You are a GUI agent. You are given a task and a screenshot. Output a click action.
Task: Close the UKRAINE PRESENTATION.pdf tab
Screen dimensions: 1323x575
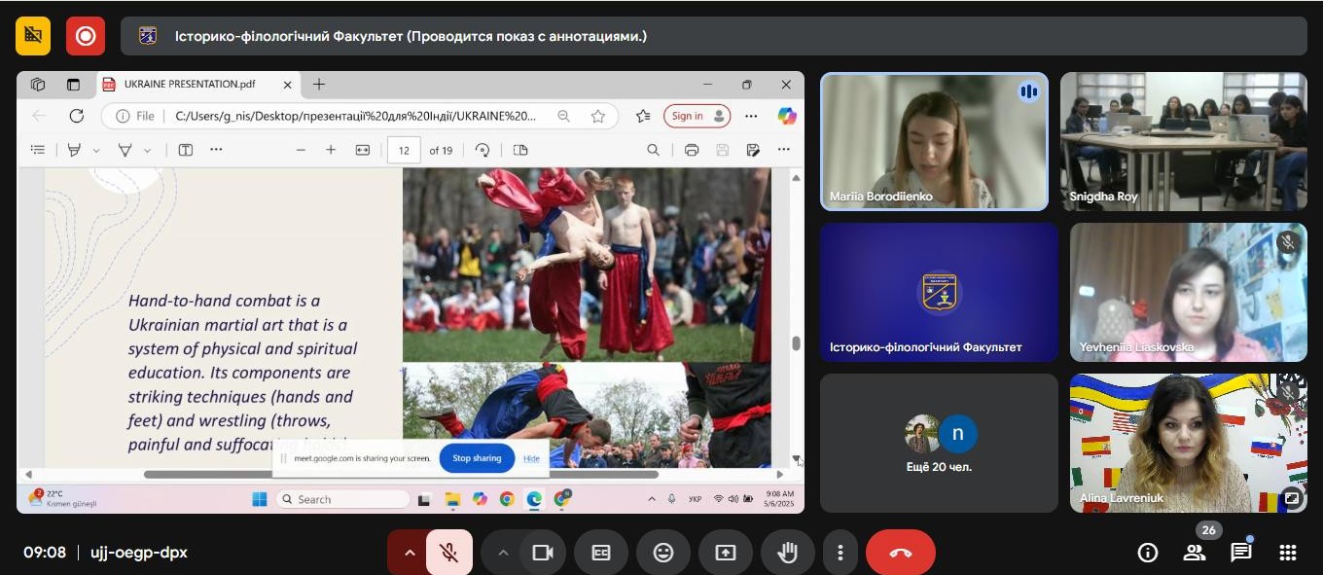pos(287,85)
